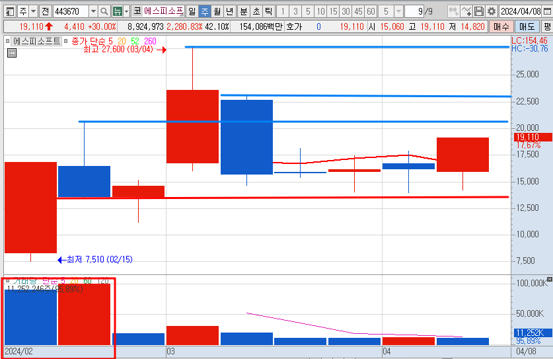The image size is (553, 359).
Task: Open the calendar date picker icon
Action: click(x=547, y=12)
